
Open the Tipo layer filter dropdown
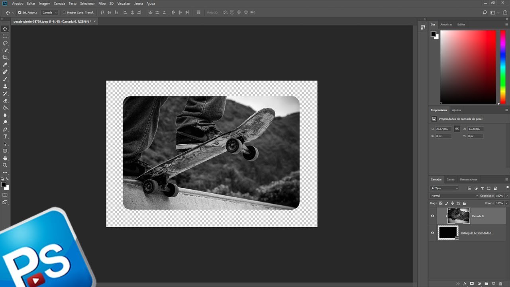[445, 188]
